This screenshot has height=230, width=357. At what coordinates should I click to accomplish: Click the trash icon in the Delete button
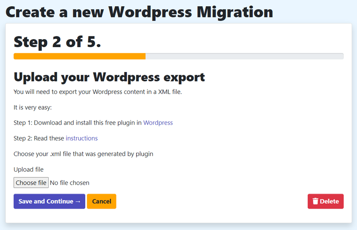point(315,201)
